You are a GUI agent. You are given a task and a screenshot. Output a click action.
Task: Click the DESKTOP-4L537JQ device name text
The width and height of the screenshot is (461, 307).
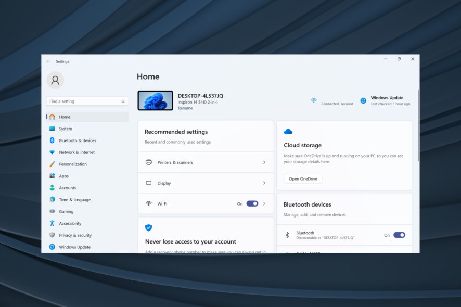[x=200, y=96]
